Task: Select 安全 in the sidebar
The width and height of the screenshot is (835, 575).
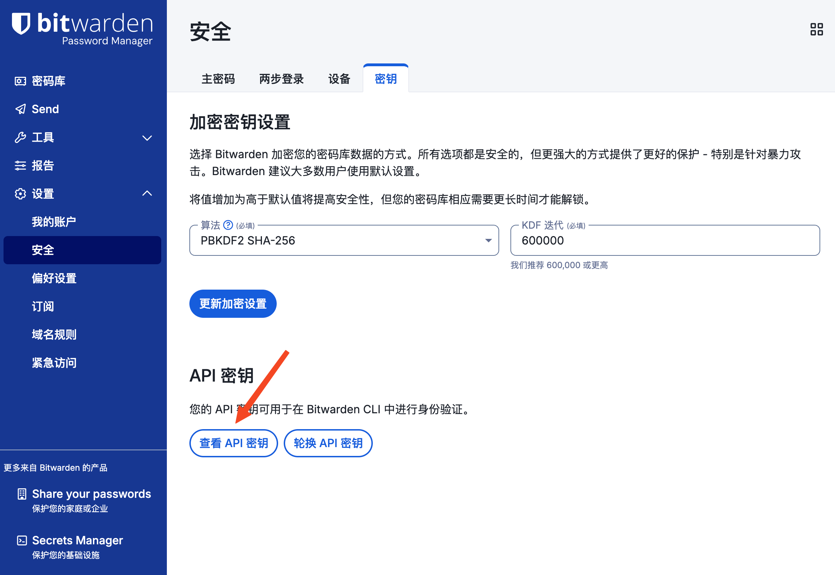Action: tap(82, 250)
